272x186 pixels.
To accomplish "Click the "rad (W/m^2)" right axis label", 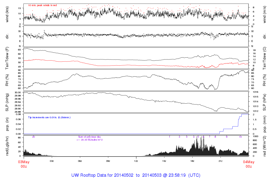I will point(265,146).
